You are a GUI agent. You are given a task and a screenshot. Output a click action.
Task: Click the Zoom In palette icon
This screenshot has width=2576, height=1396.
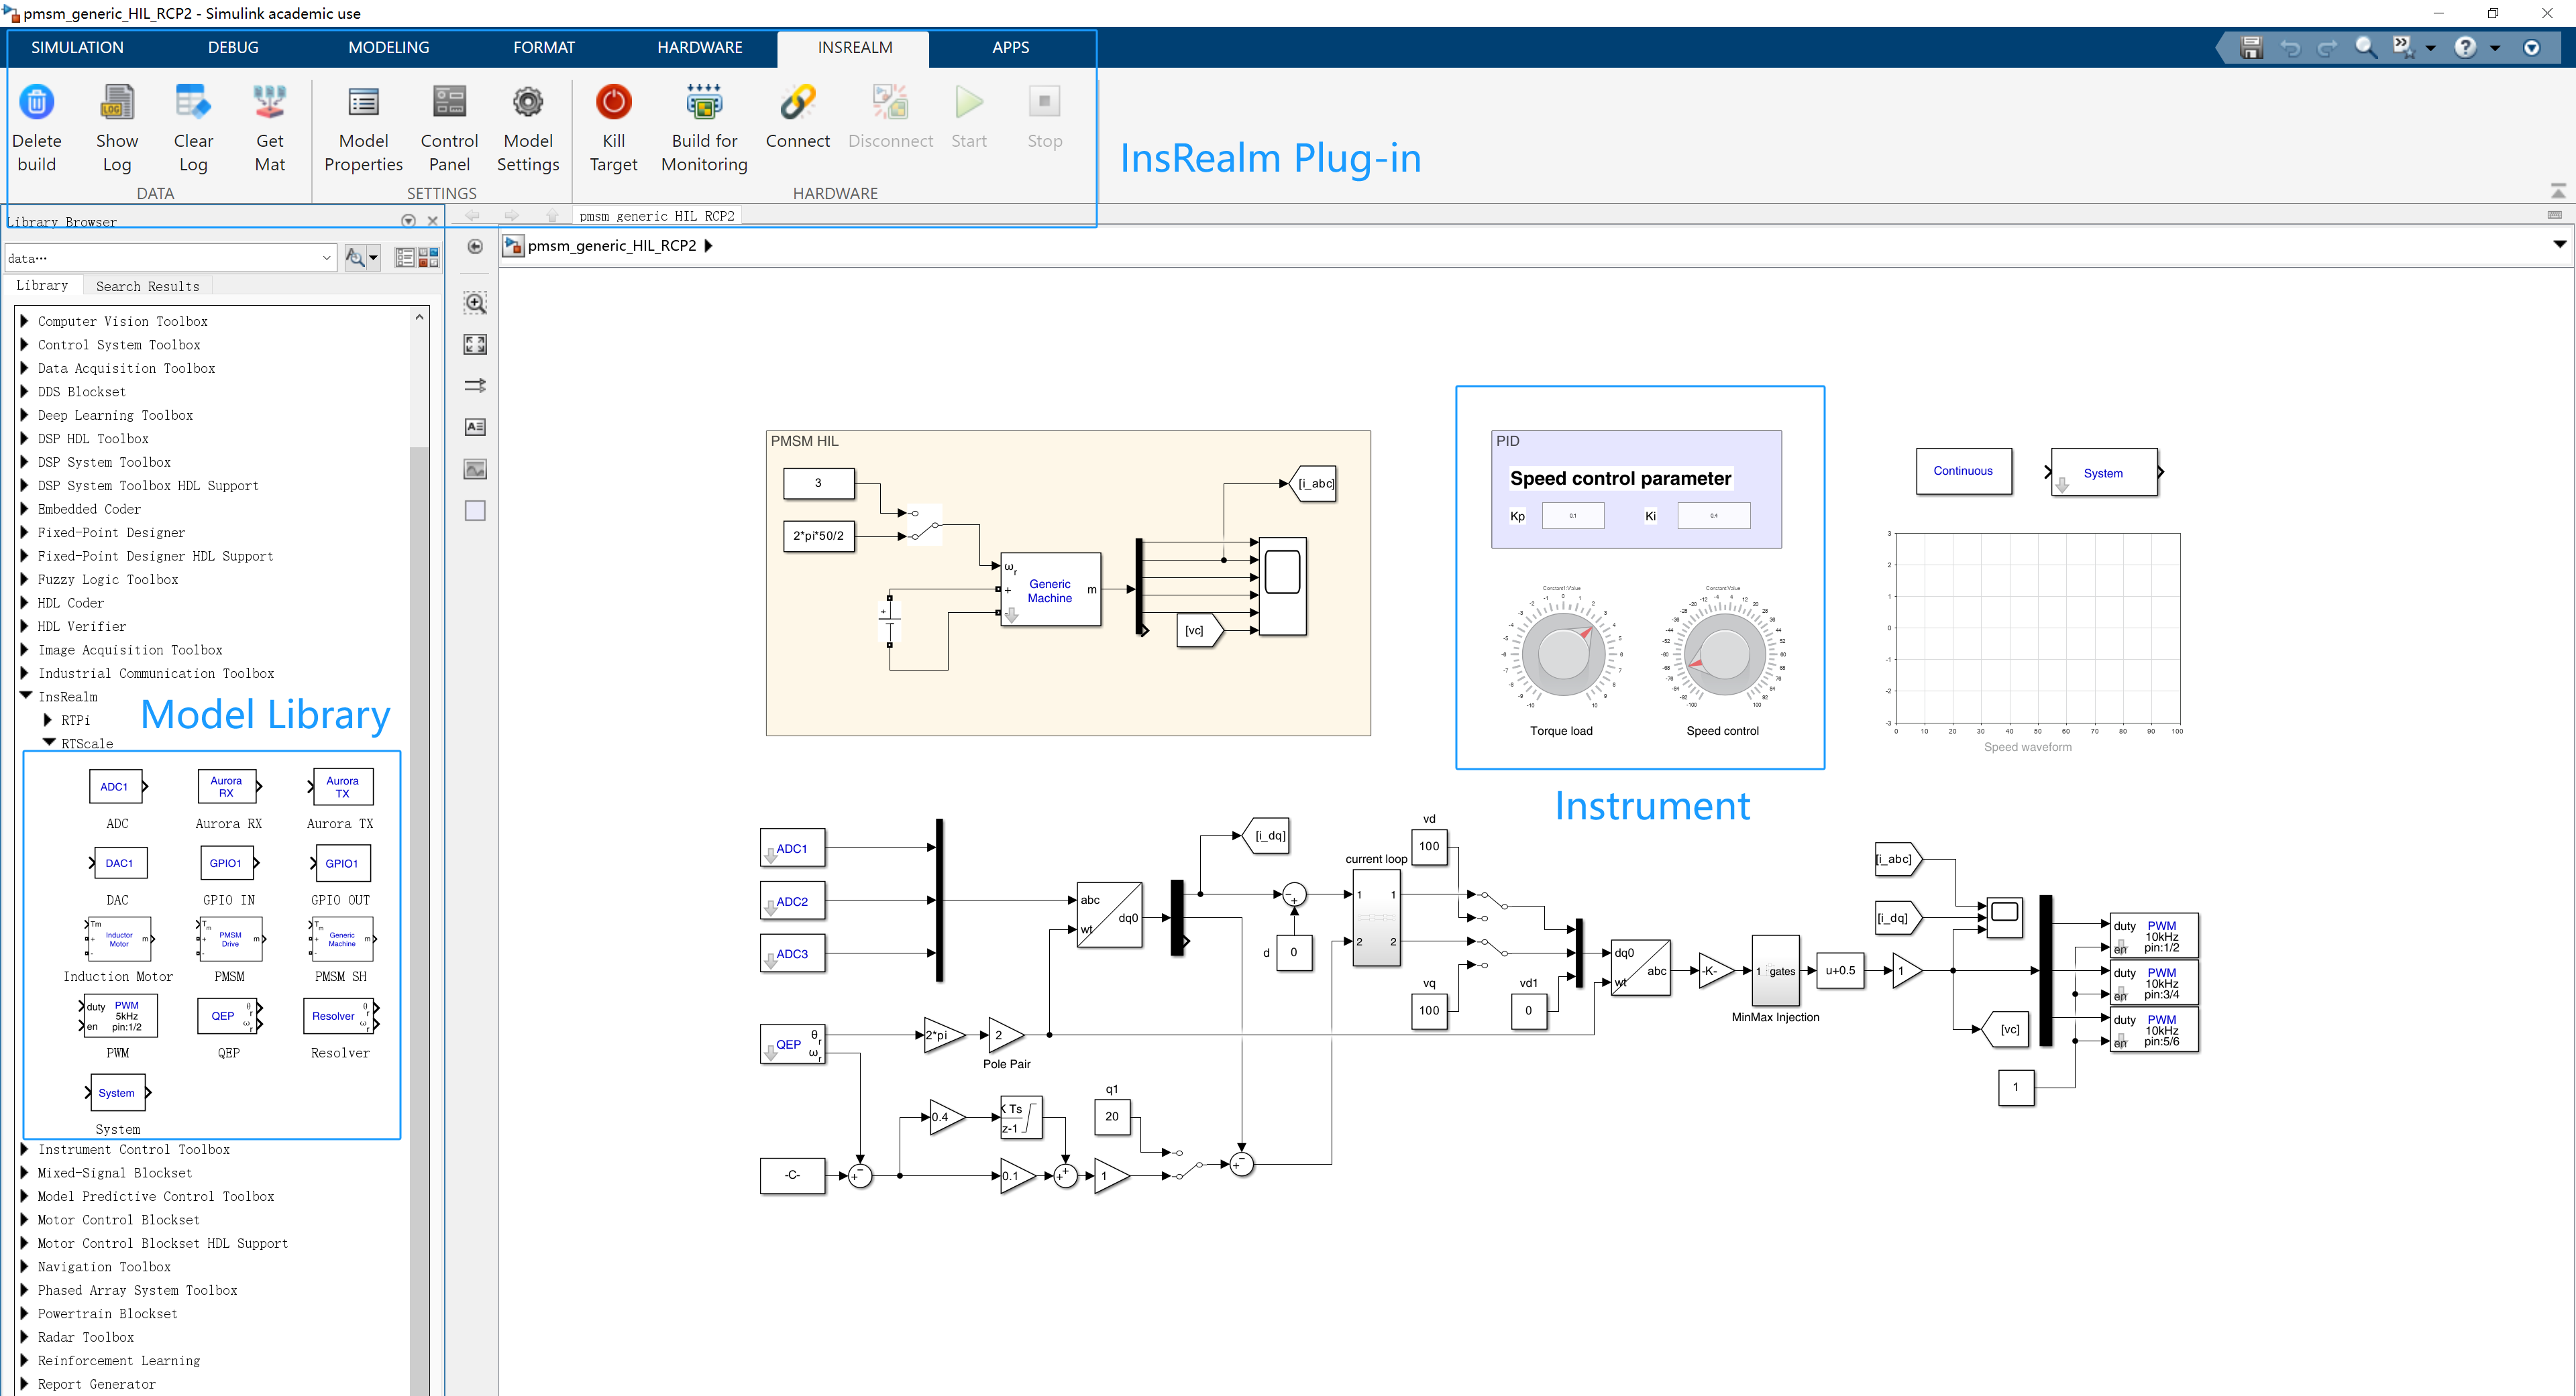[x=476, y=303]
